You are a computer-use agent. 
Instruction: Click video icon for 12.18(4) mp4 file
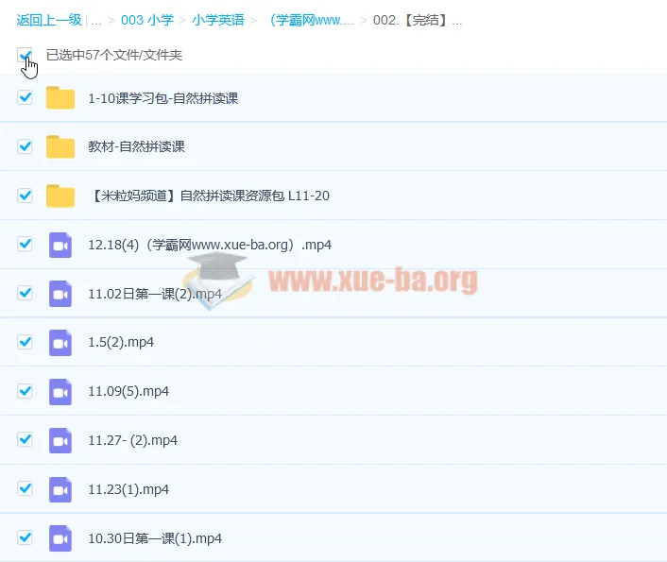click(x=60, y=245)
